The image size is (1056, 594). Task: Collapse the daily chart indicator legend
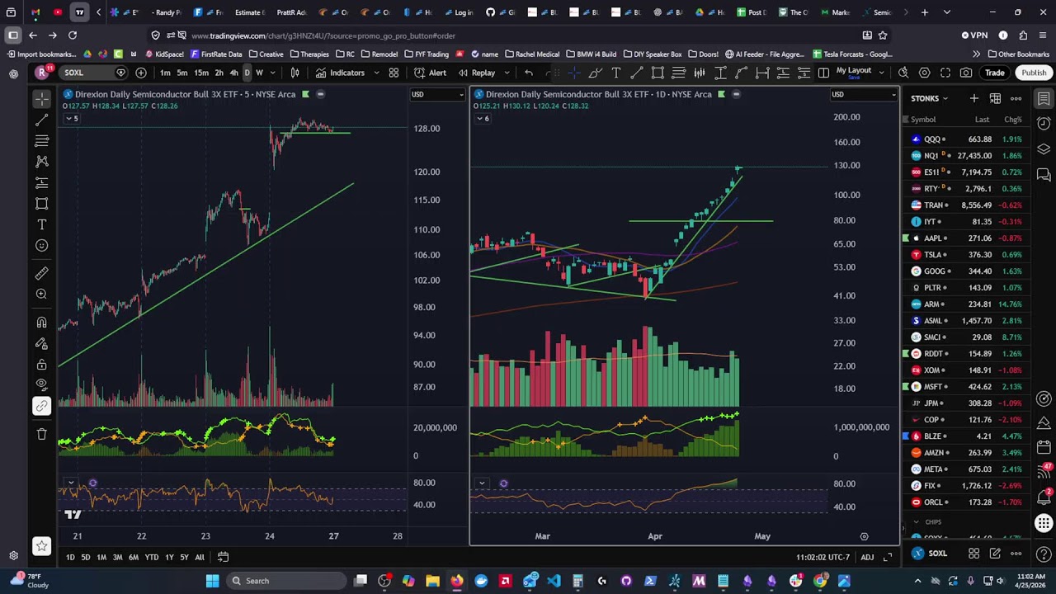pyautogui.click(x=482, y=119)
